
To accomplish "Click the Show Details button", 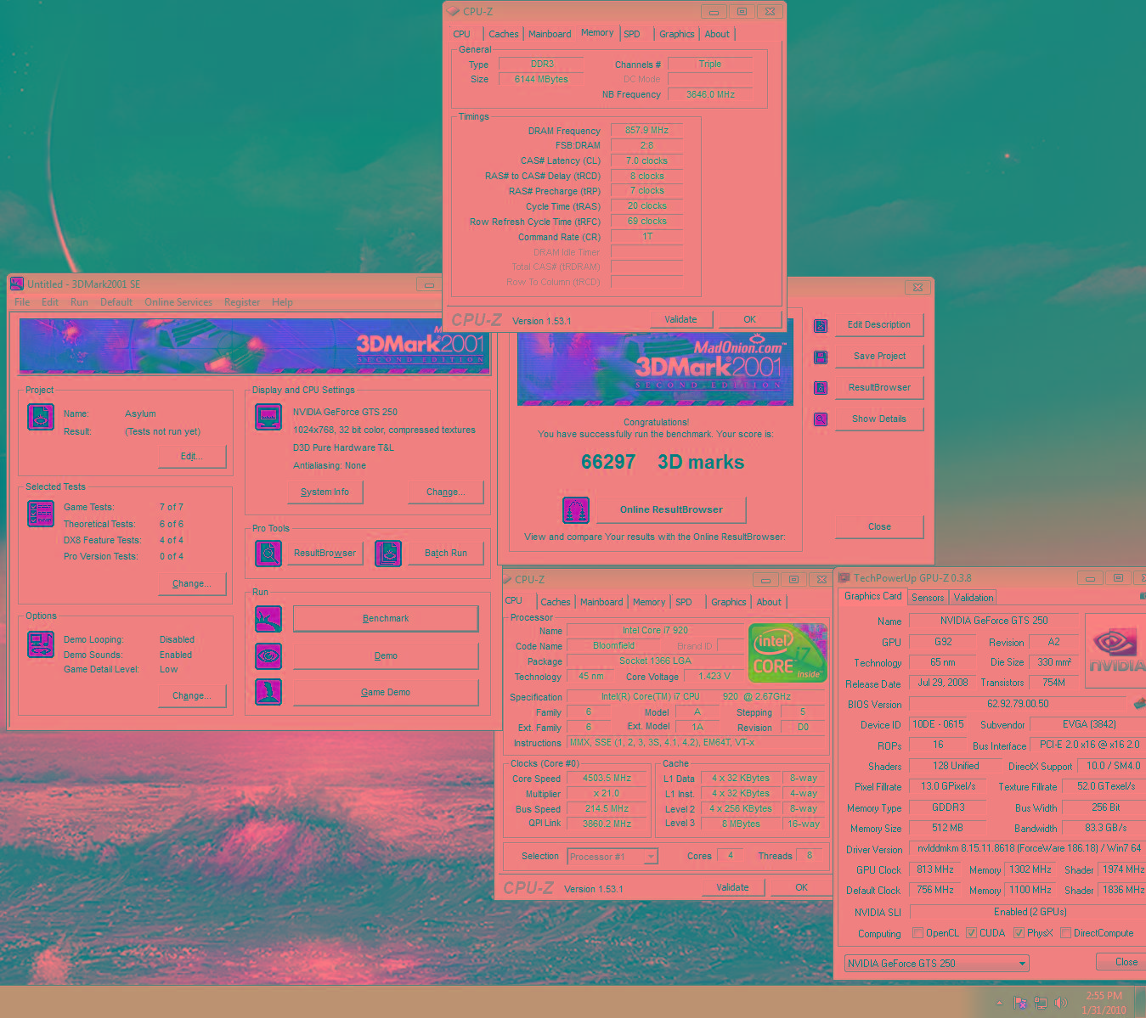I will tap(879, 419).
